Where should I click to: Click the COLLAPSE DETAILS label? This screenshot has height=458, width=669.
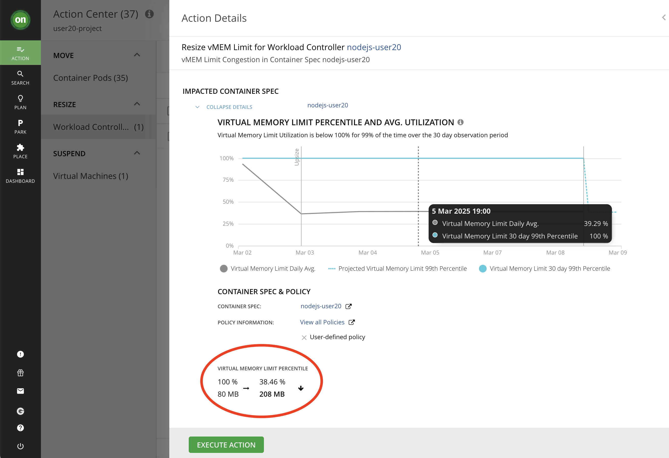pos(229,107)
